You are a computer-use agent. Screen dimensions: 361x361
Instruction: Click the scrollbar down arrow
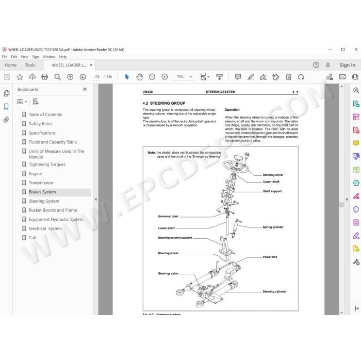341,313
